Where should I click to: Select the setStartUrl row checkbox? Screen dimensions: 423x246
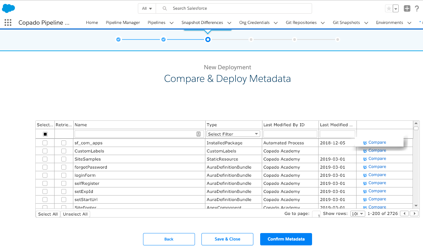[x=45, y=199]
